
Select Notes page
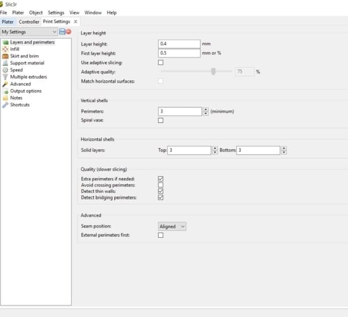coord(16,98)
